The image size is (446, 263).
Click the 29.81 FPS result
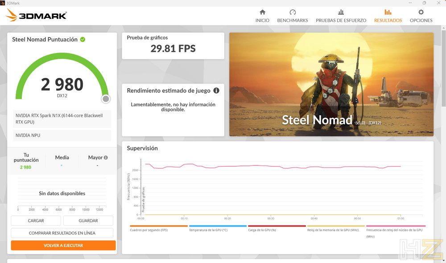point(173,49)
